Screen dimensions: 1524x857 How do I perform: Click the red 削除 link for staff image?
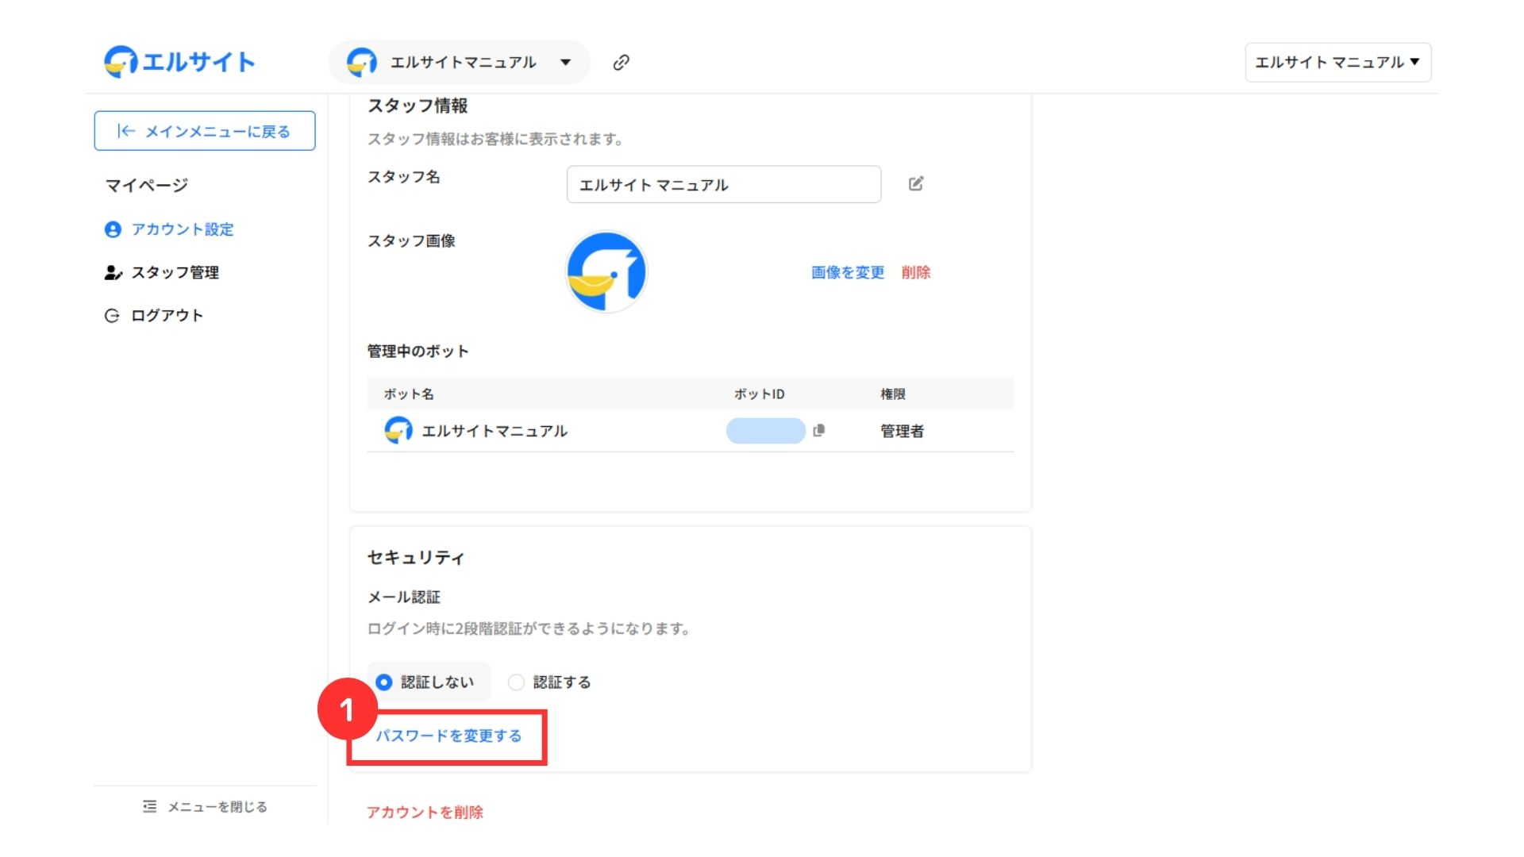pyautogui.click(x=915, y=272)
